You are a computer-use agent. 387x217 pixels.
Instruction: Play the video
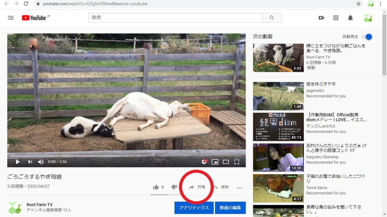18,162
